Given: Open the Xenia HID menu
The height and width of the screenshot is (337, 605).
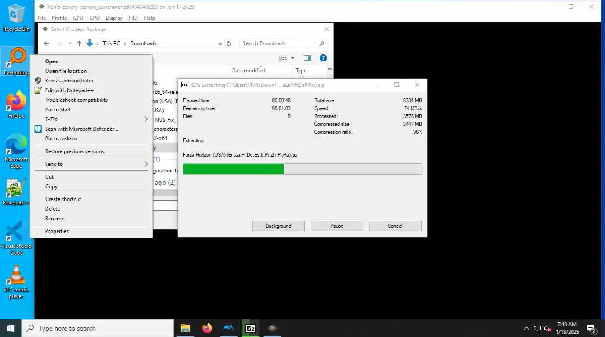Looking at the screenshot, I should [x=133, y=18].
